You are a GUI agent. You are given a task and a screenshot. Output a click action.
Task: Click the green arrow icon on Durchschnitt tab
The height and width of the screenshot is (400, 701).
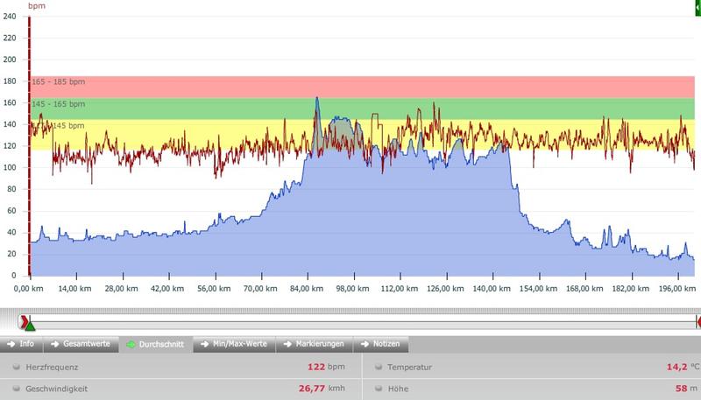tap(131, 344)
